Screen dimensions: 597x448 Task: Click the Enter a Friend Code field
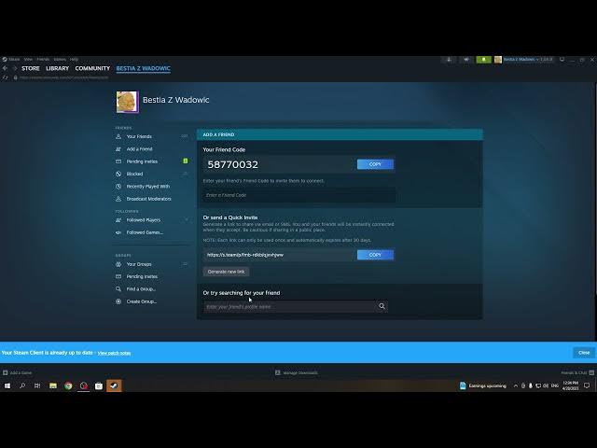click(x=298, y=195)
